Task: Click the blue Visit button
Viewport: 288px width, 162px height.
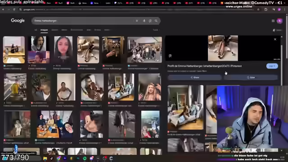Action: (272, 66)
